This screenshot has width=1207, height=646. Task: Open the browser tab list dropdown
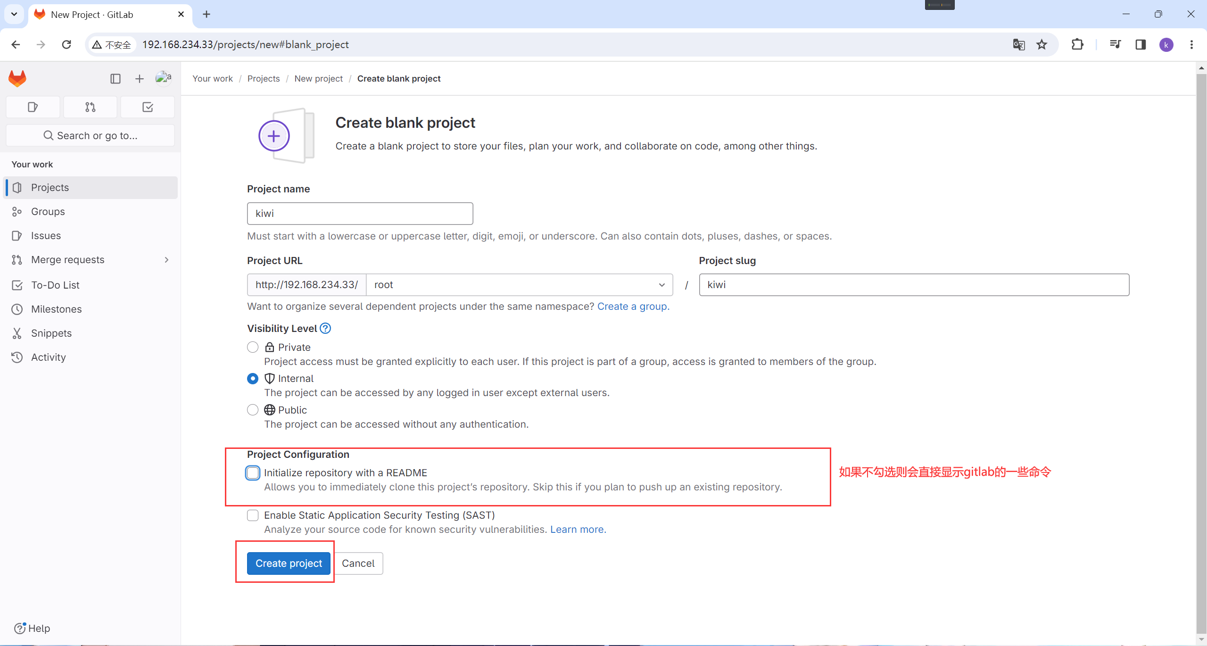pyautogui.click(x=14, y=14)
